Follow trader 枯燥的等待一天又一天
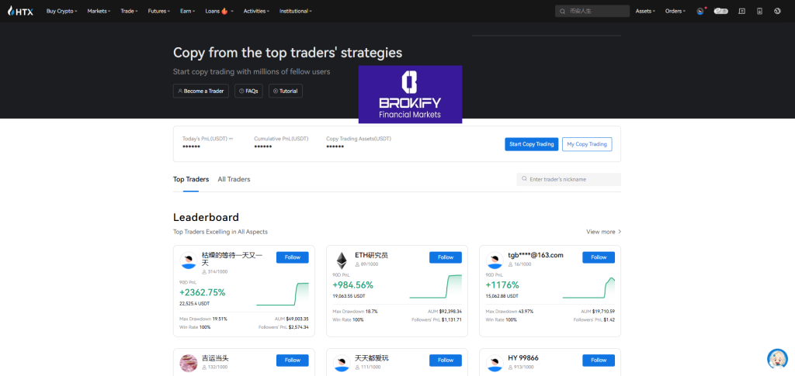 (293, 257)
